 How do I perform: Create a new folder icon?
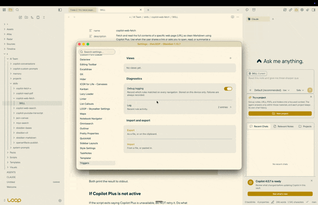26,17
